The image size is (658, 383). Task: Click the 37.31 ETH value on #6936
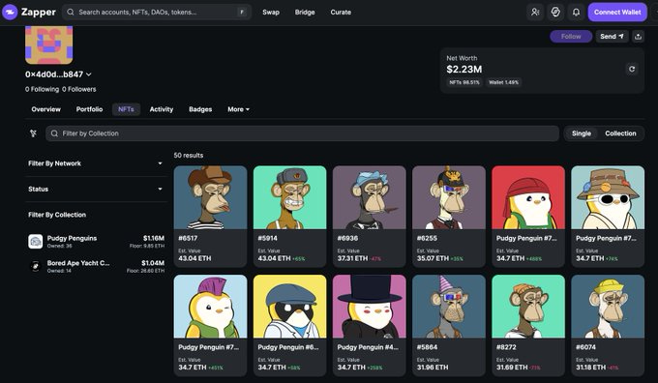point(352,258)
